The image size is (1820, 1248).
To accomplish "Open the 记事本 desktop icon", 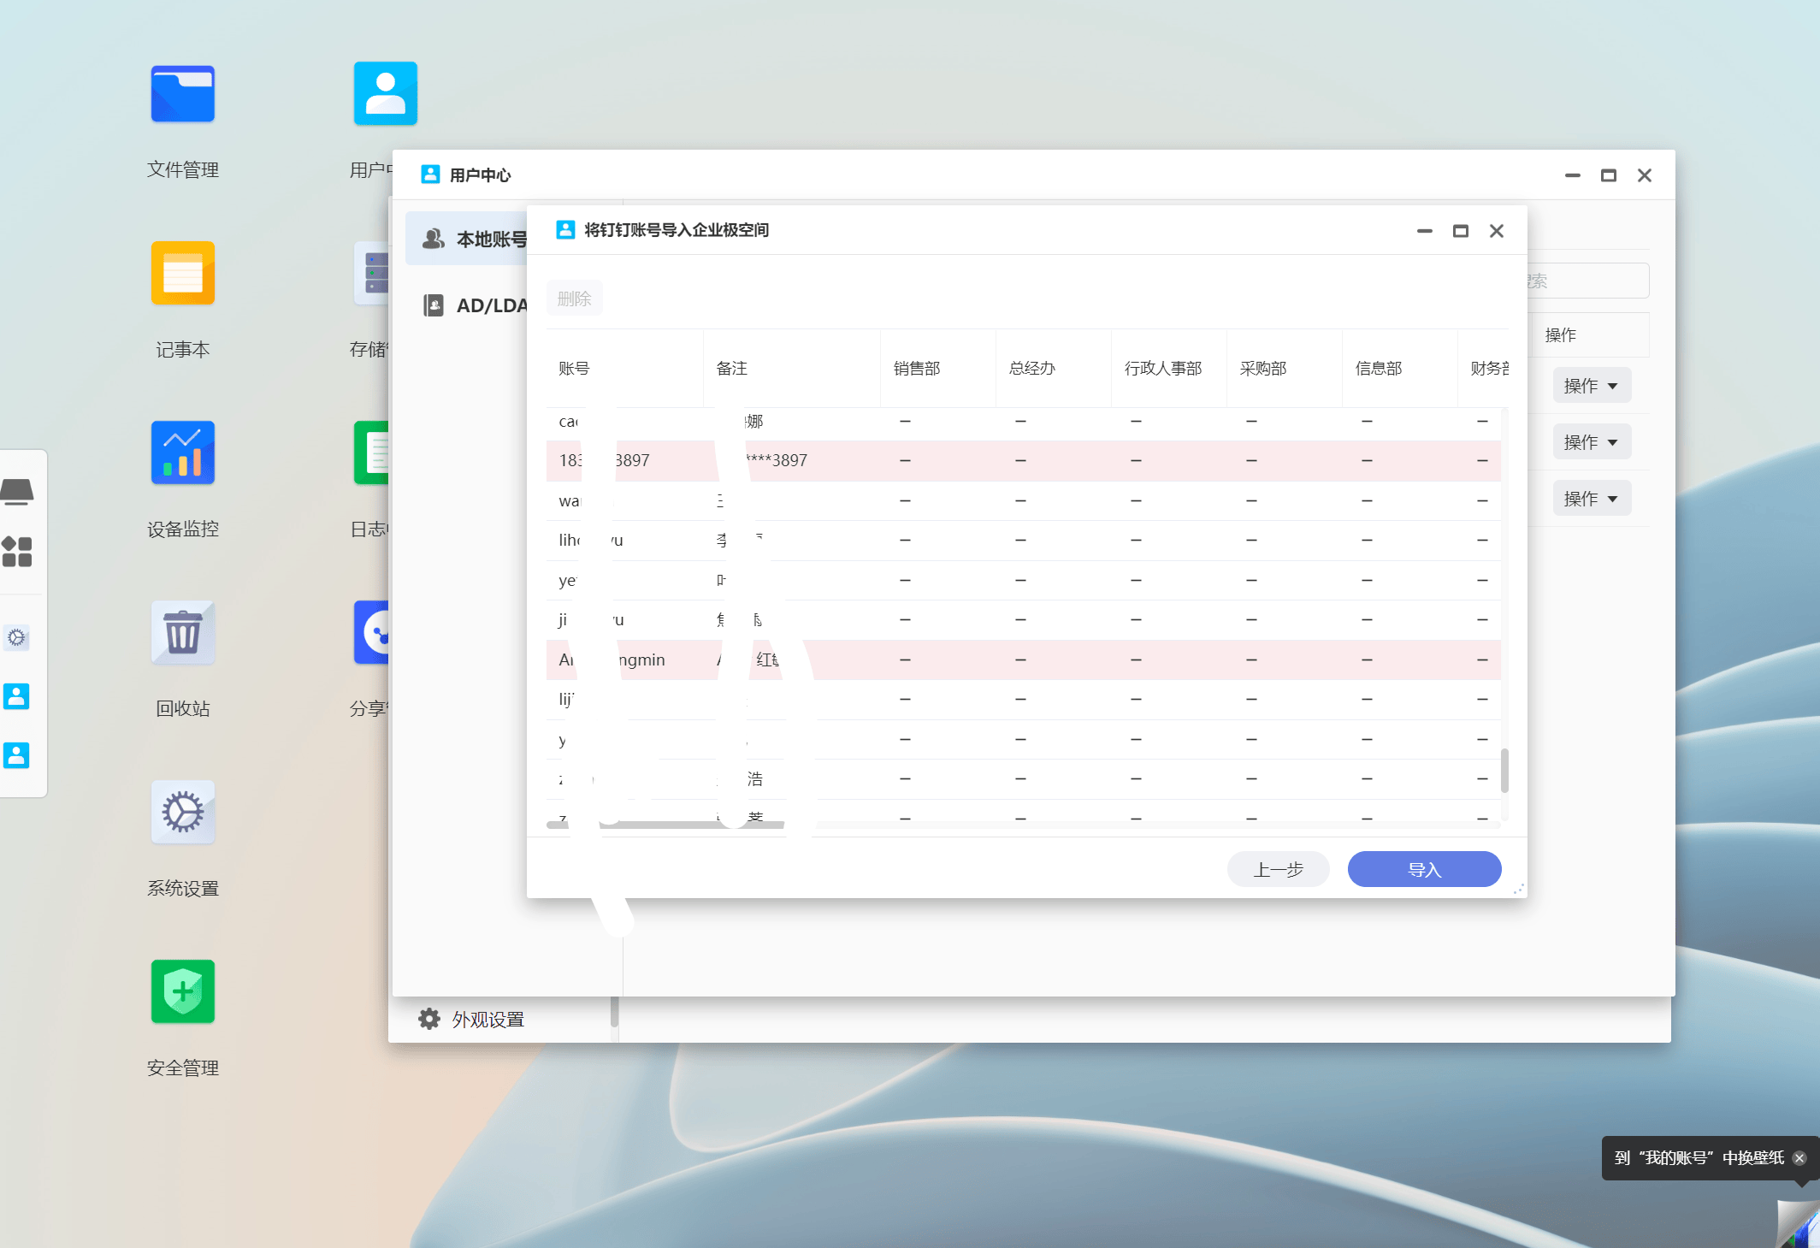I will 182,274.
